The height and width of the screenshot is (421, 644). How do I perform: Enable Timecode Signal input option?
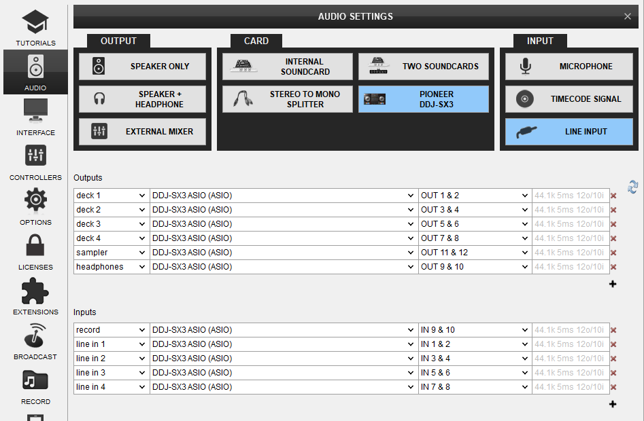569,99
